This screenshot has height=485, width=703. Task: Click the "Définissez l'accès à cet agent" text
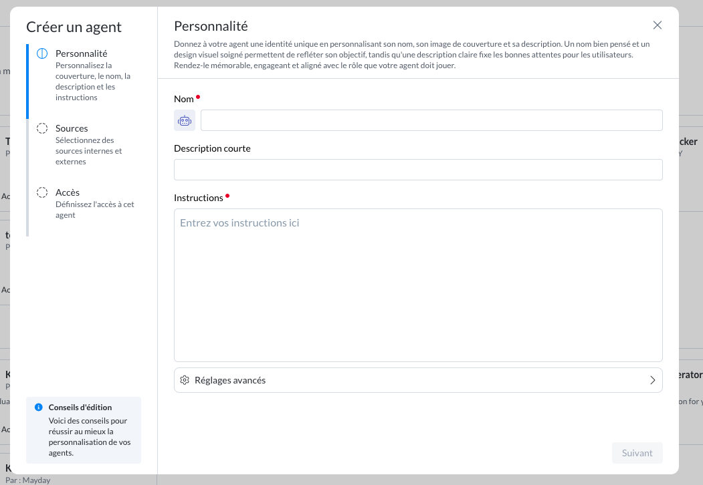click(94, 210)
